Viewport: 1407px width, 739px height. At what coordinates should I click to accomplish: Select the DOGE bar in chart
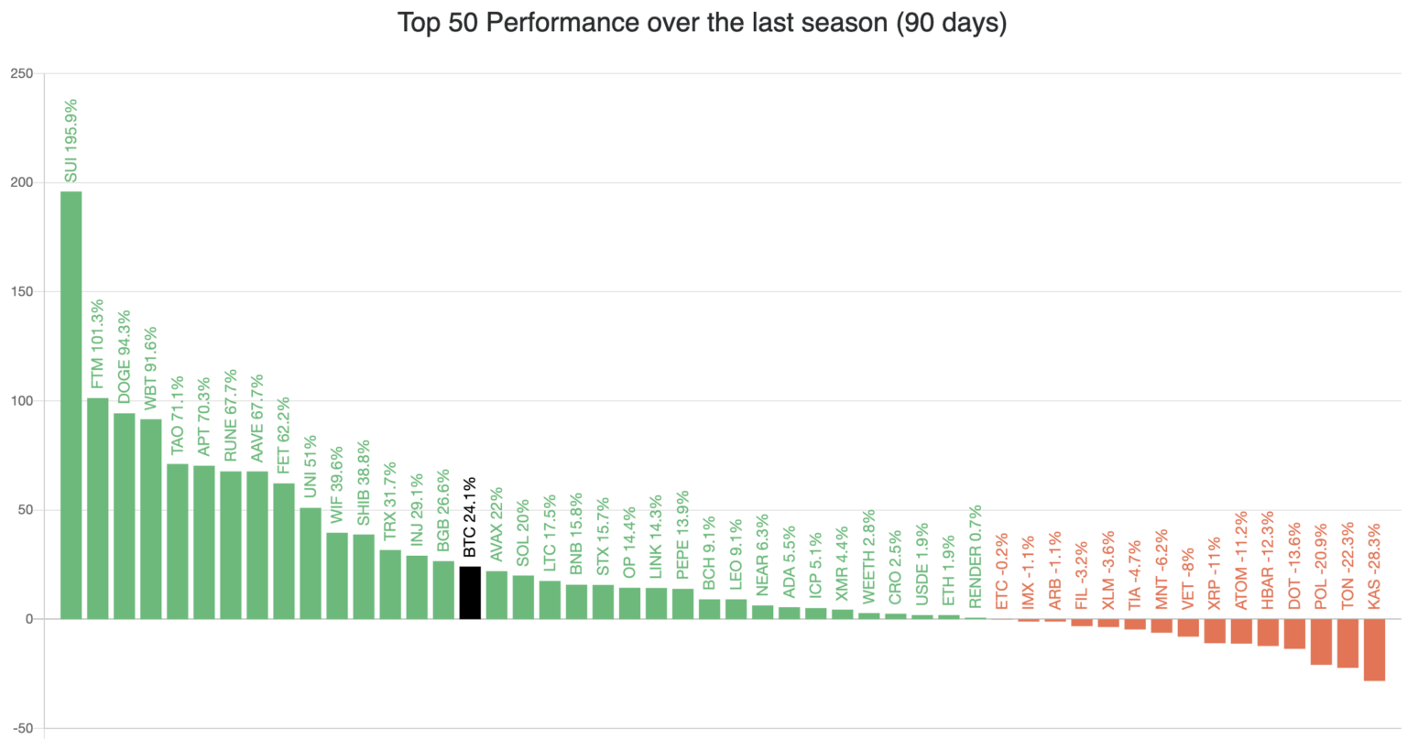(124, 516)
